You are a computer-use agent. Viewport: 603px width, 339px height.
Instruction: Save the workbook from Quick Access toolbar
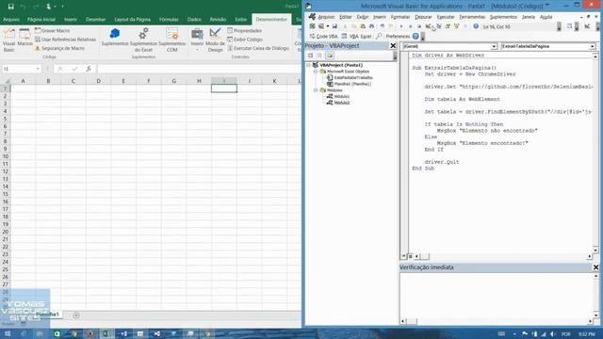pyautogui.click(x=10, y=7)
